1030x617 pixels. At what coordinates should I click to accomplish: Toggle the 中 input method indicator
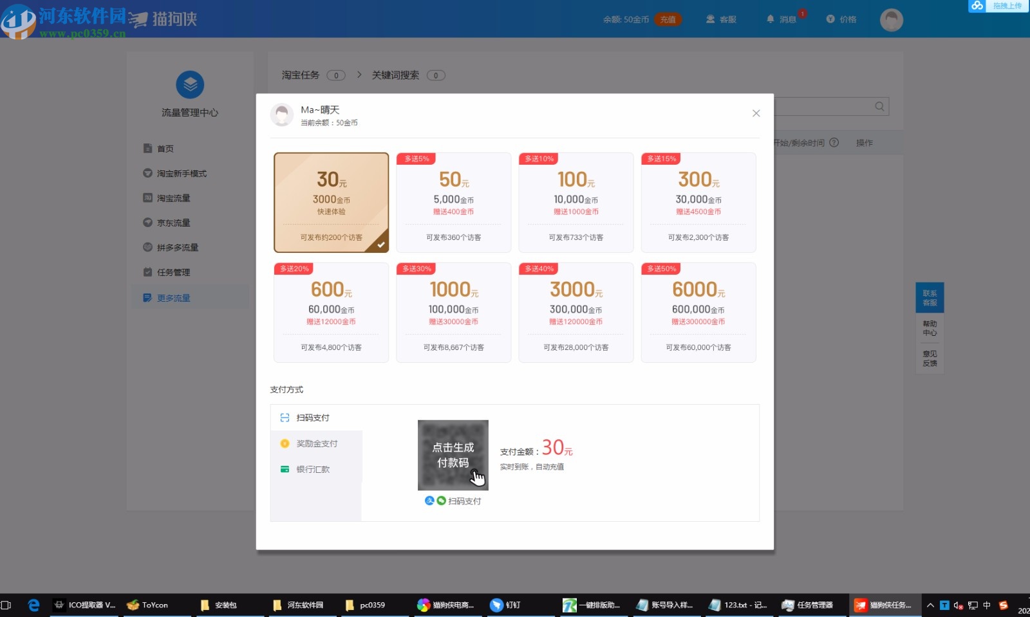pyautogui.click(x=987, y=605)
